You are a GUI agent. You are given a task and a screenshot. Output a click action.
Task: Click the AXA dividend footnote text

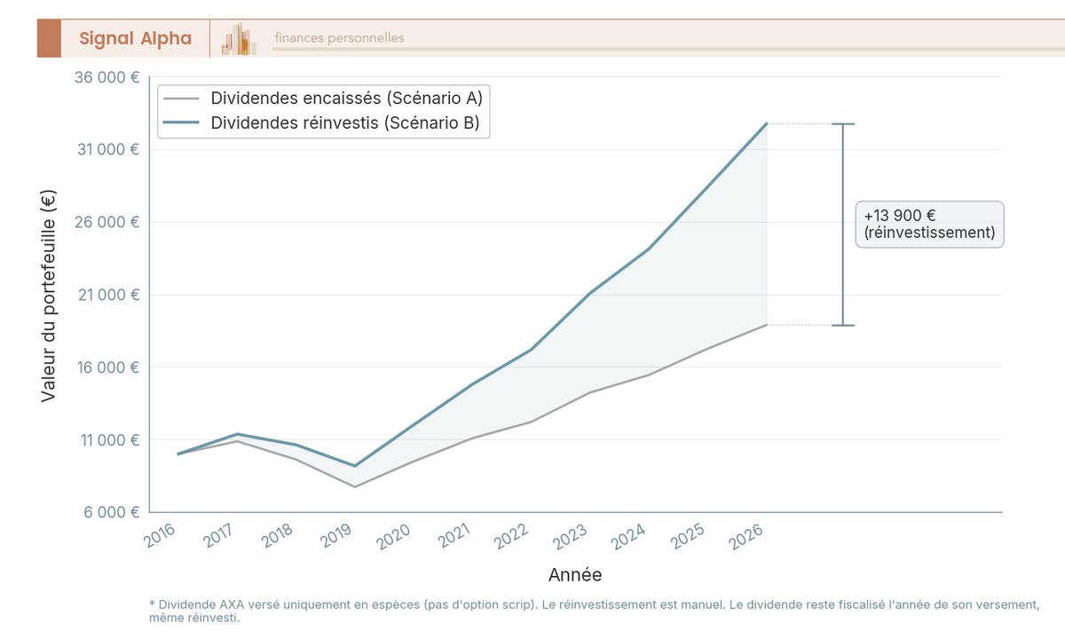594,611
